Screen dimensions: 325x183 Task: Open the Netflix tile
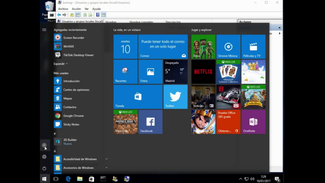[x=203, y=72]
